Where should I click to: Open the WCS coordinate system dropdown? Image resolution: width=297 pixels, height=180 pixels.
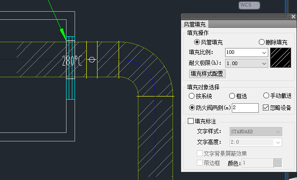pyautogui.click(x=255, y=5)
